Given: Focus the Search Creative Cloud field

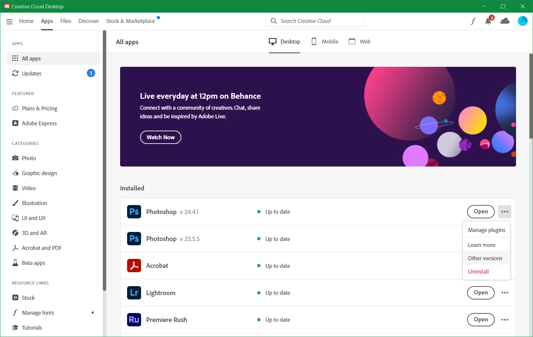Looking at the screenshot, I should (x=315, y=21).
